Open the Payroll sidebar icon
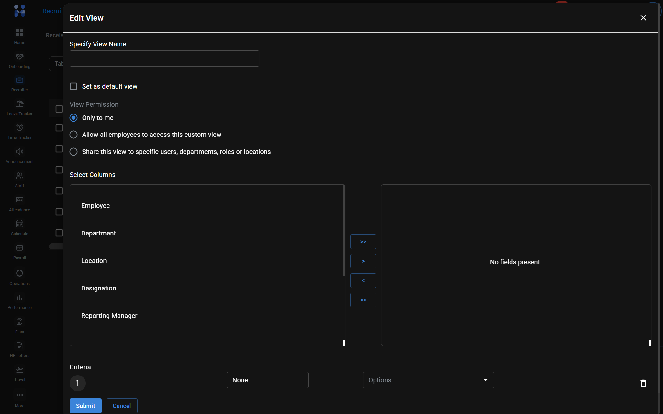Viewport: 663px width, 414px height. click(19, 248)
